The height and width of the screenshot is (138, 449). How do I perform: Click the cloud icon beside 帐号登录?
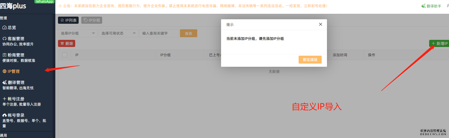click(x=5, y=115)
